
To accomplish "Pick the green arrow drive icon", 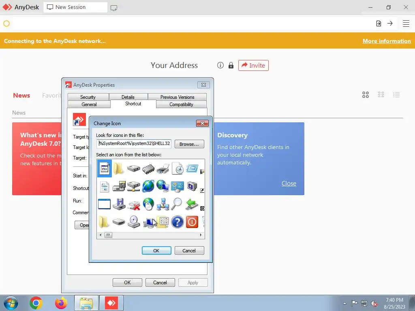I will point(192,204).
